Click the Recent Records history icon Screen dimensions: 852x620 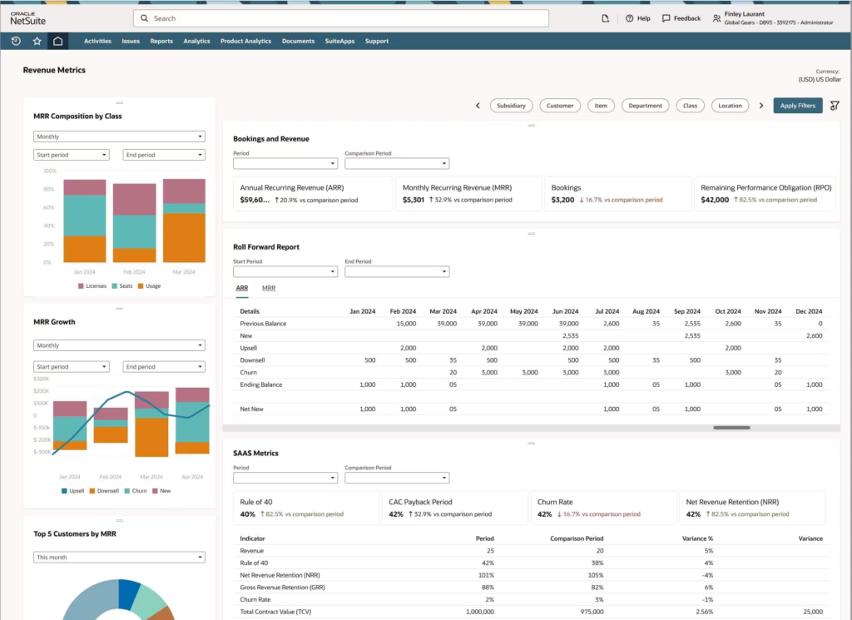coord(16,41)
